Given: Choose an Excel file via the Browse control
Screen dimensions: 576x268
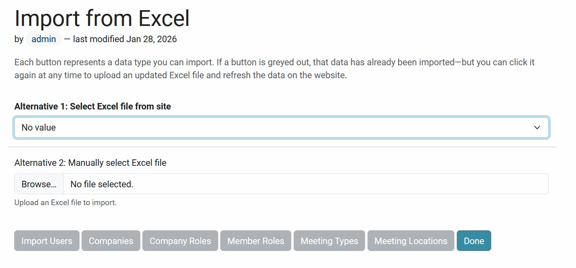Looking at the screenshot, I should pyautogui.click(x=39, y=184).
